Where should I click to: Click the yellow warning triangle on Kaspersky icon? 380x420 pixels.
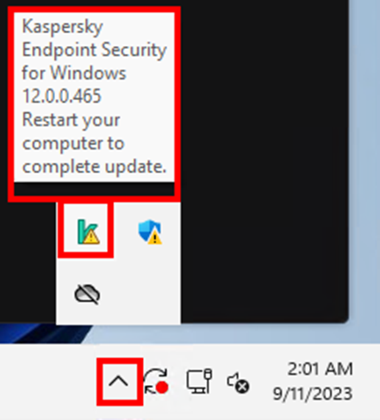(x=91, y=236)
